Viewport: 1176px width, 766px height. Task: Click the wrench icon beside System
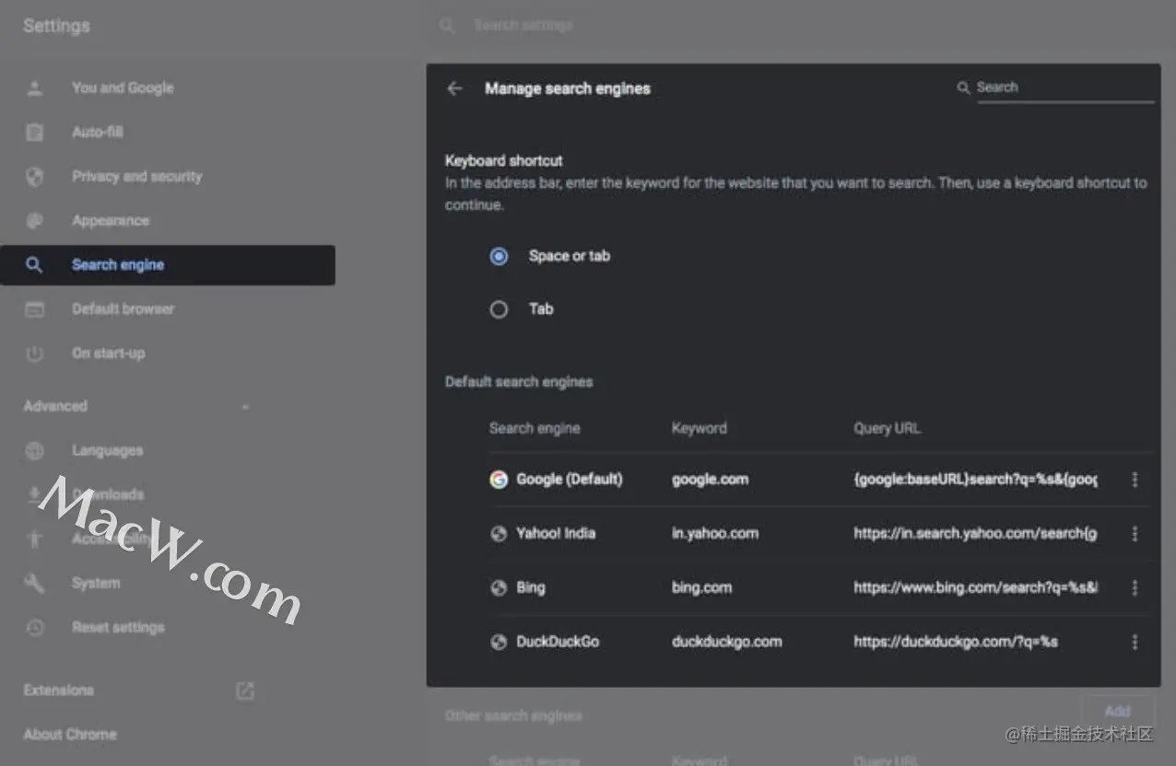pos(35,584)
